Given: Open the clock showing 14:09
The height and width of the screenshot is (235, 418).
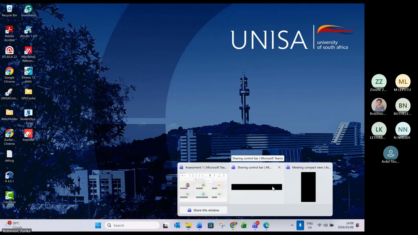Looking at the screenshot, I should click(346, 225).
